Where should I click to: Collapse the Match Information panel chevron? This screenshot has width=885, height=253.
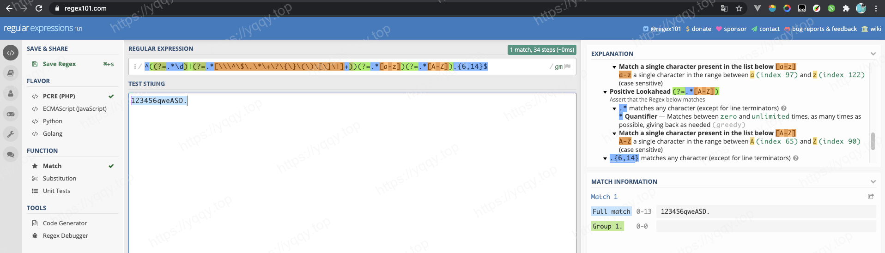click(x=873, y=182)
